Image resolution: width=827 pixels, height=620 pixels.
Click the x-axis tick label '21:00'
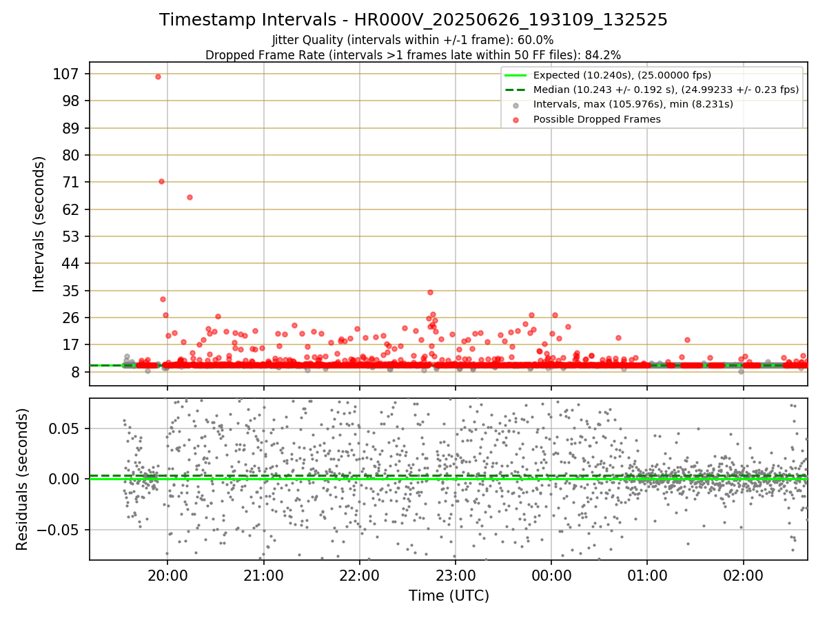tap(264, 575)
